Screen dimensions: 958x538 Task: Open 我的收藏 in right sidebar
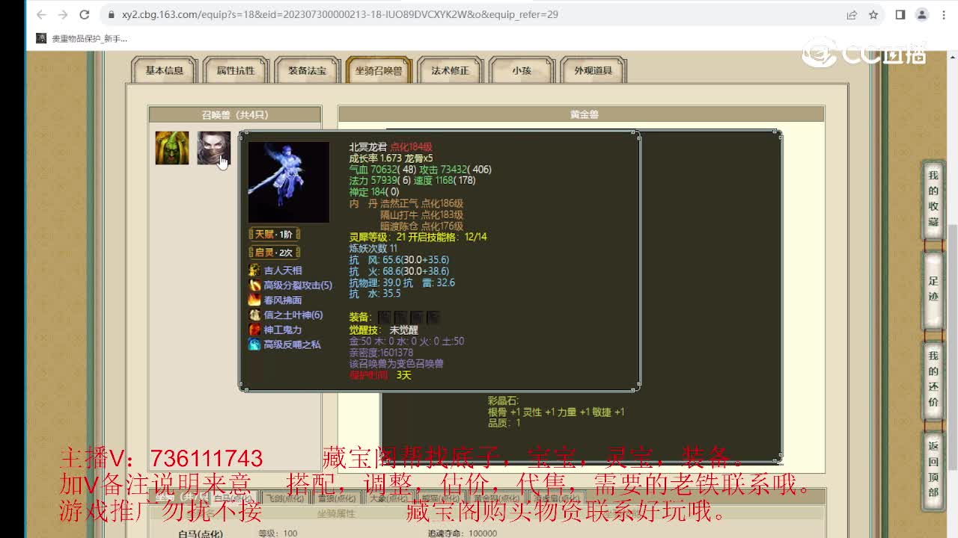point(933,199)
